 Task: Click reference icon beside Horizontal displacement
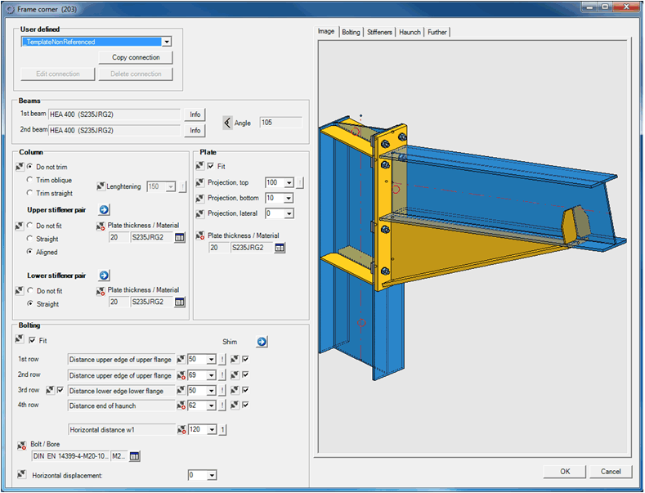[21, 474]
